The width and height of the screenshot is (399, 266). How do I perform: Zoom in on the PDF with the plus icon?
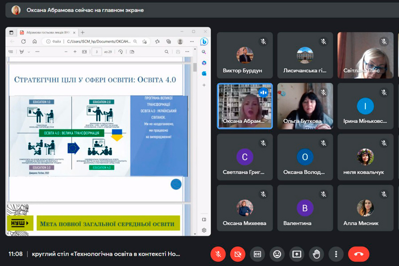[x=75, y=52]
